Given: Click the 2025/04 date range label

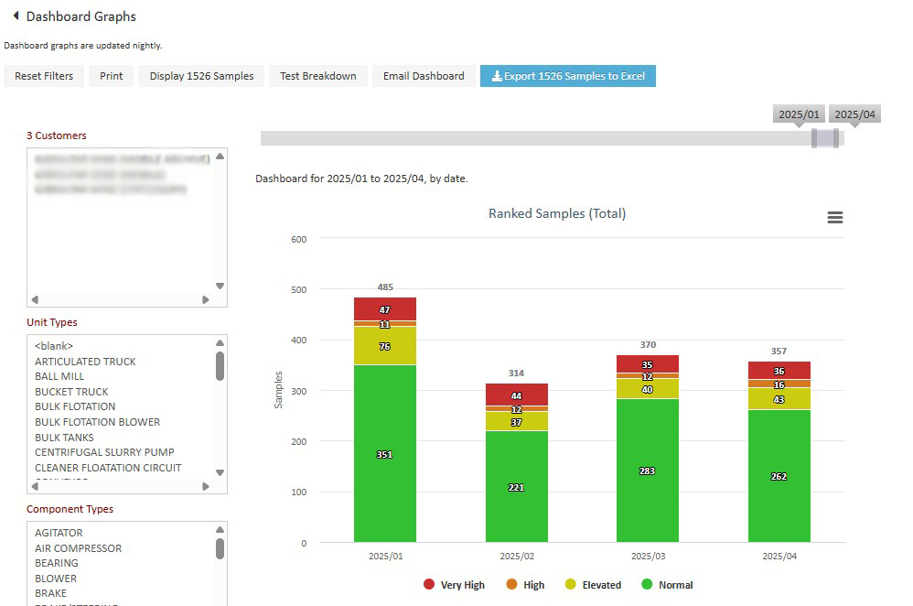Looking at the screenshot, I should [854, 114].
